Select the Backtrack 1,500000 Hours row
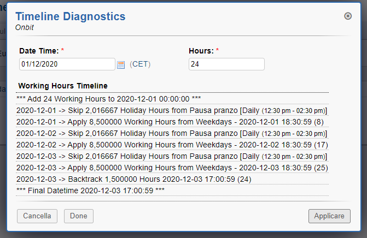Viewport: 367px width, 238px height. click(x=135, y=179)
